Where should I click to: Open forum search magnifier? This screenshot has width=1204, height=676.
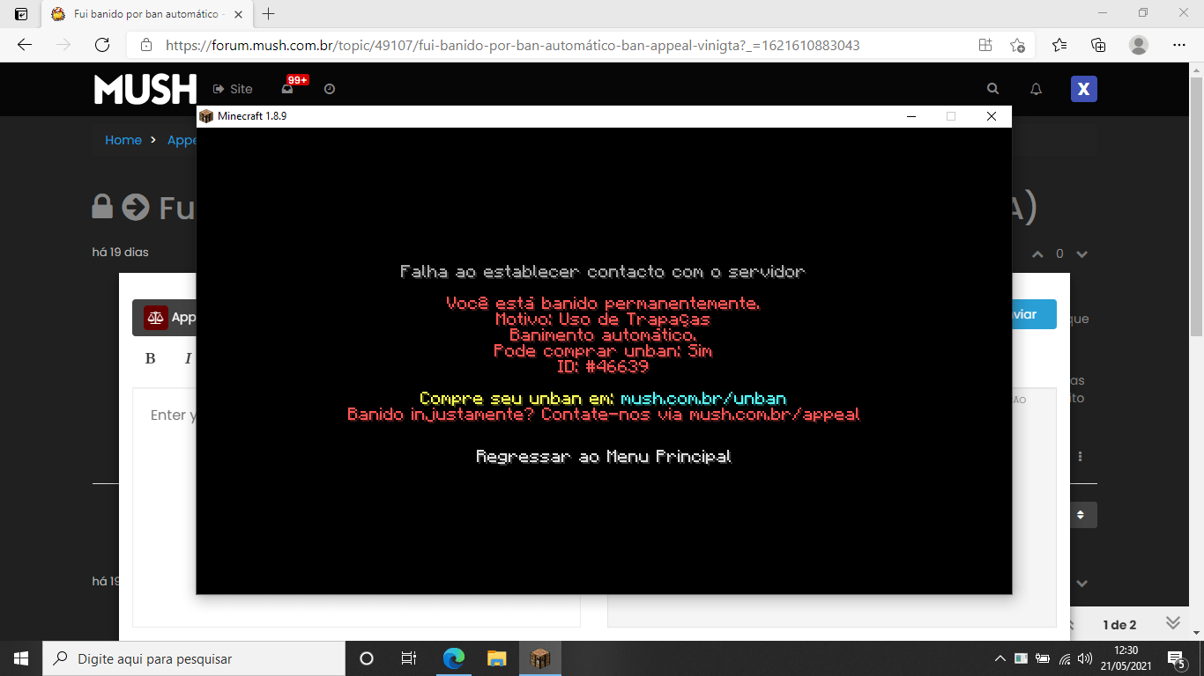[993, 89]
